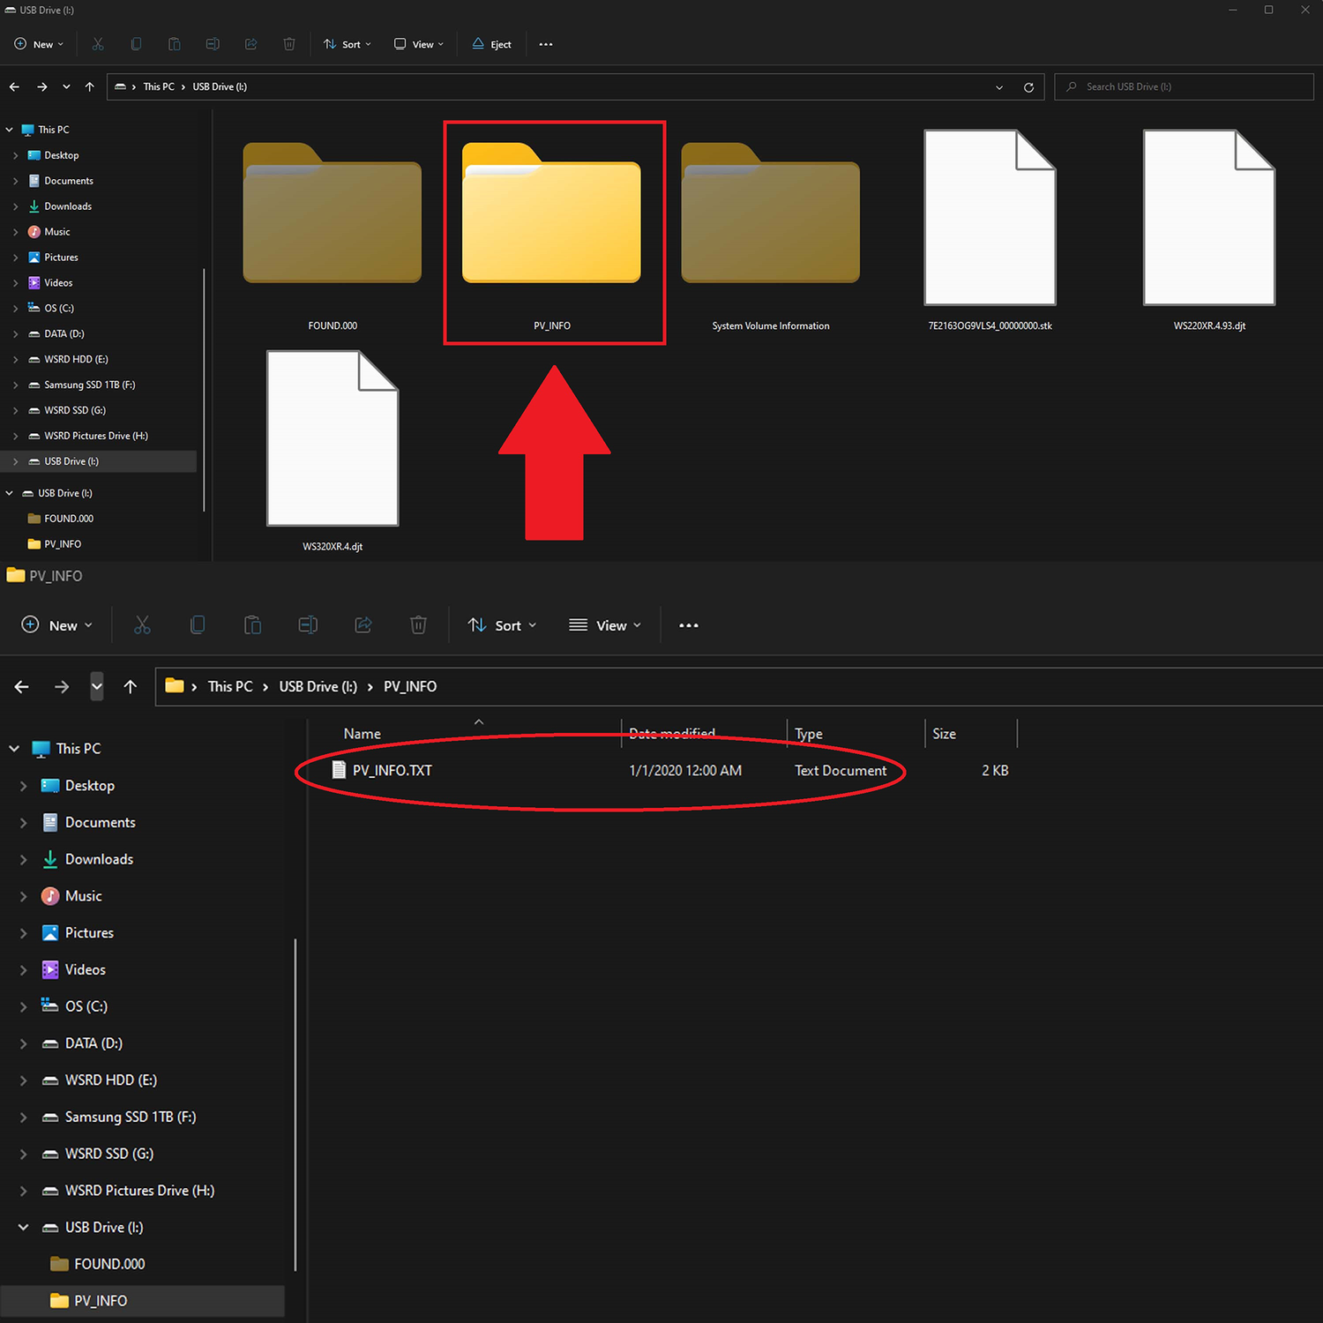Eject the USB Drive
This screenshot has width=1323, height=1323.
point(491,44)
